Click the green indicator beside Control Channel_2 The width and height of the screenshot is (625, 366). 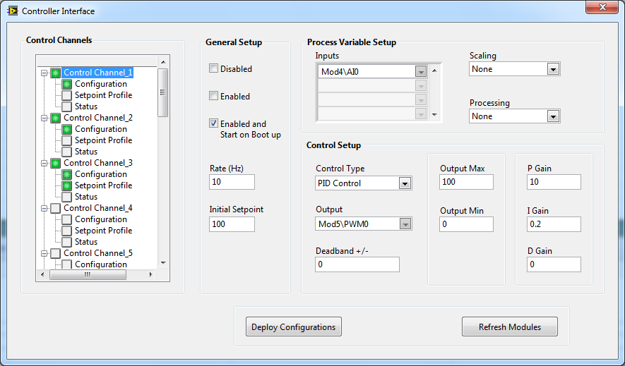[55, 118]
